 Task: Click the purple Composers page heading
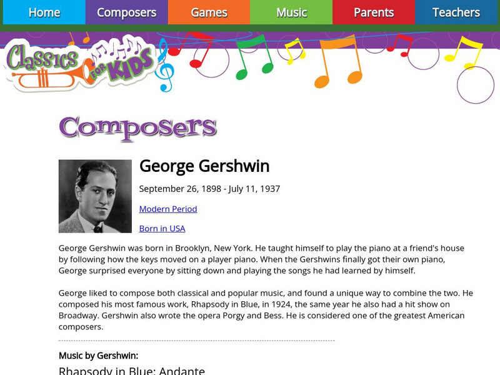click(x=137, y=127)
